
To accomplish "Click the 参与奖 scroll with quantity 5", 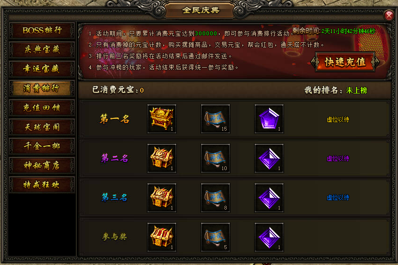I will [215, 237].
